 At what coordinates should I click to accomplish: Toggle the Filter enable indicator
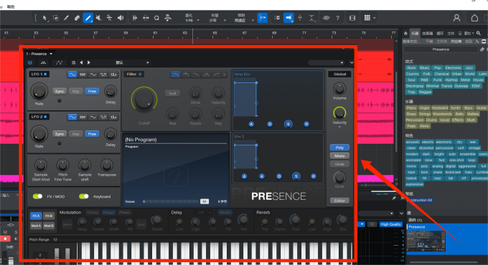[x=140, y=74]
